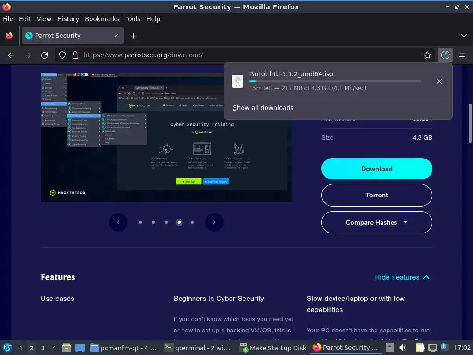Switch to virtual desktop 4

54,348
